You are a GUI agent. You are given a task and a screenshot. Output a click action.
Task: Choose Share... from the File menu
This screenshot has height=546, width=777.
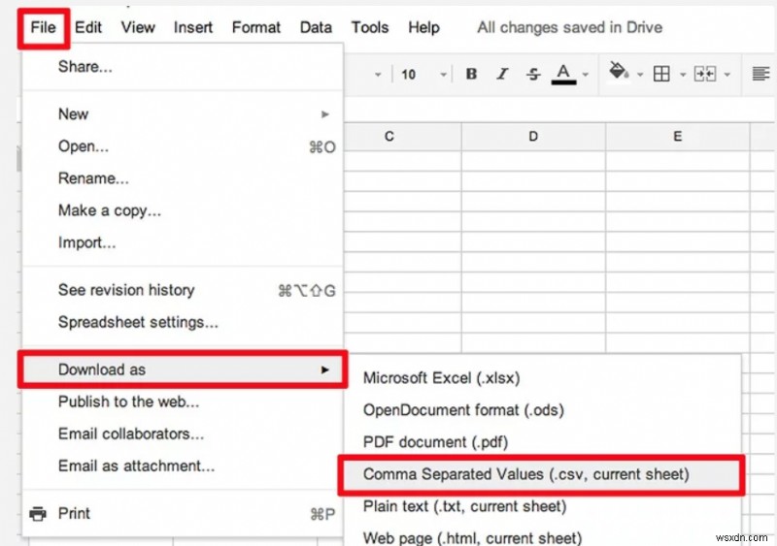pyautogui.click(x=183, y=66)
